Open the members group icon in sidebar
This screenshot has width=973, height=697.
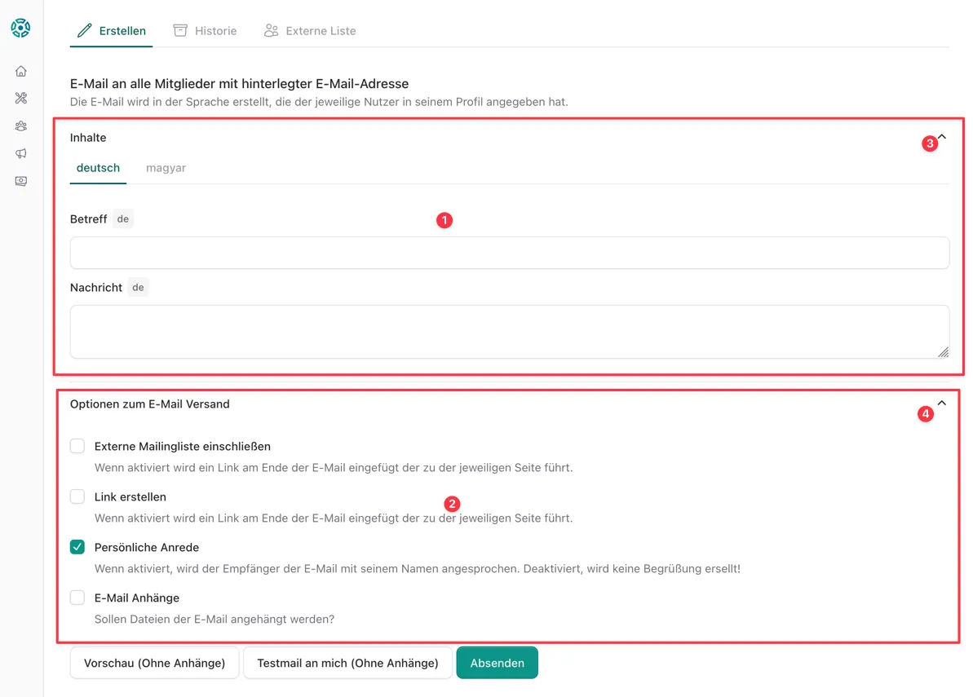coord(21,126)
